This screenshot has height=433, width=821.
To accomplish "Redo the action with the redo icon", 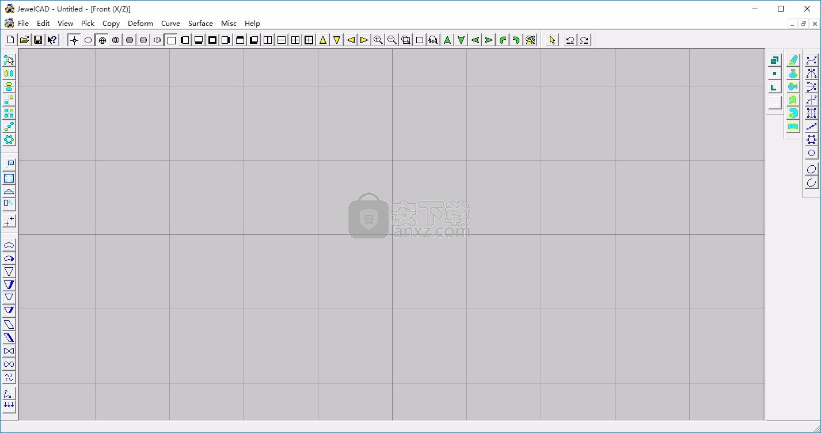I will click(584, 40).
